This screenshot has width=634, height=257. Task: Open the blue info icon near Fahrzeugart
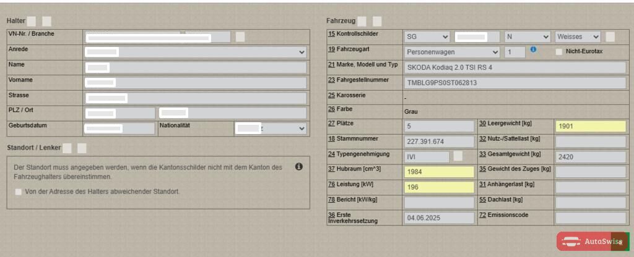pyautogui.click(x=533, y=49)
